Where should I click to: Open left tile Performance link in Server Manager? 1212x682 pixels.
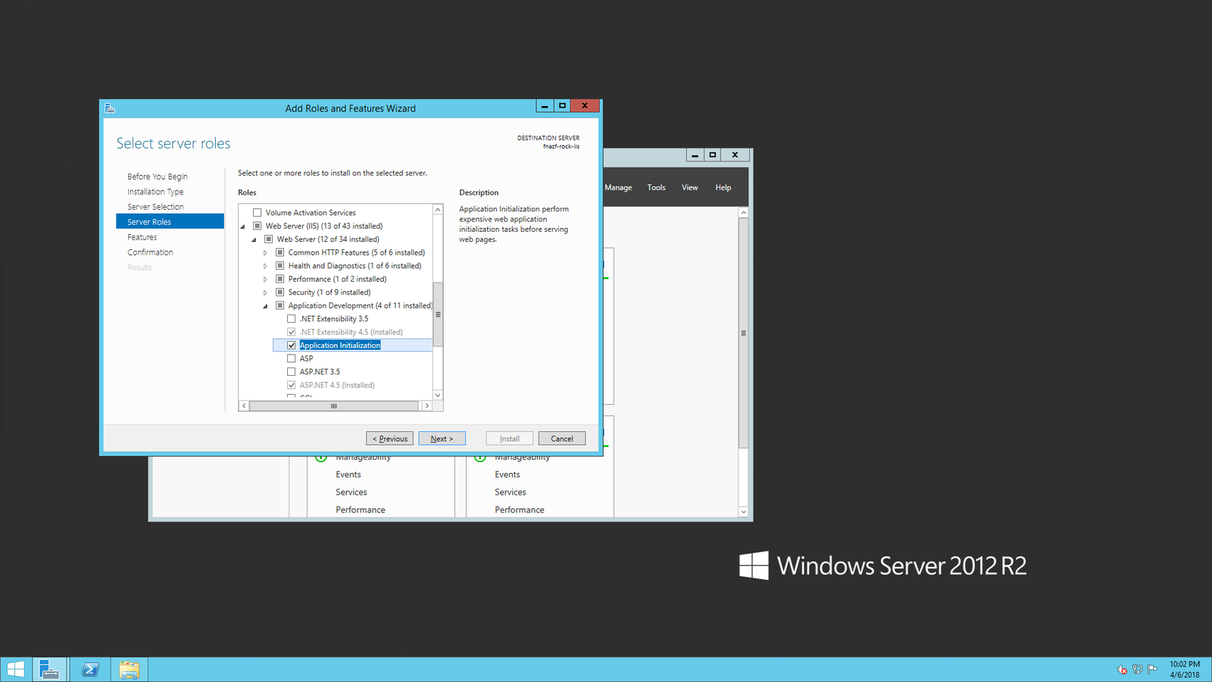pyautogui.click(x=361, y=510)
